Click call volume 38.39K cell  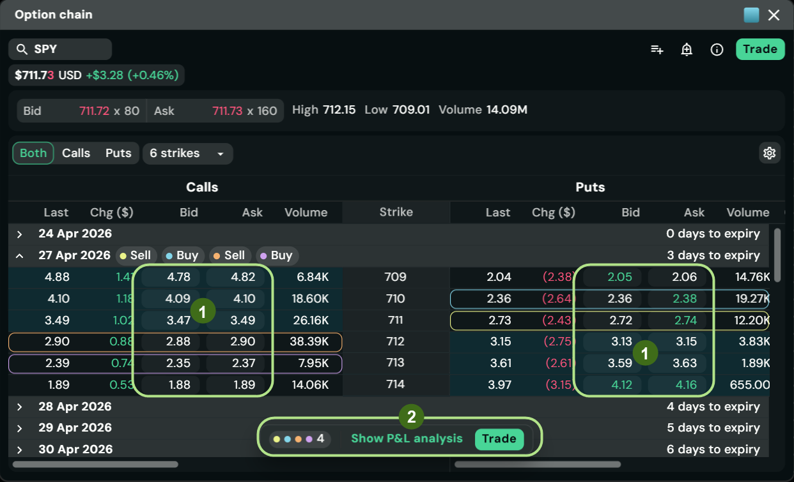308,342
